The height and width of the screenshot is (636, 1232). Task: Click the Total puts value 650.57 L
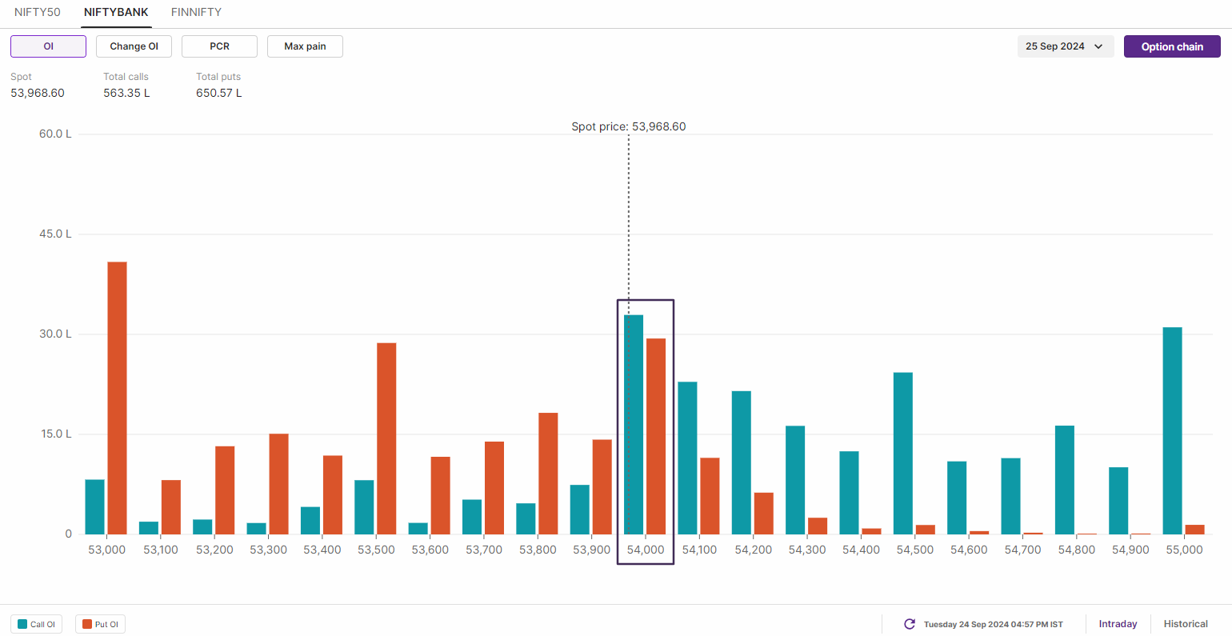[x=219, y=93]
